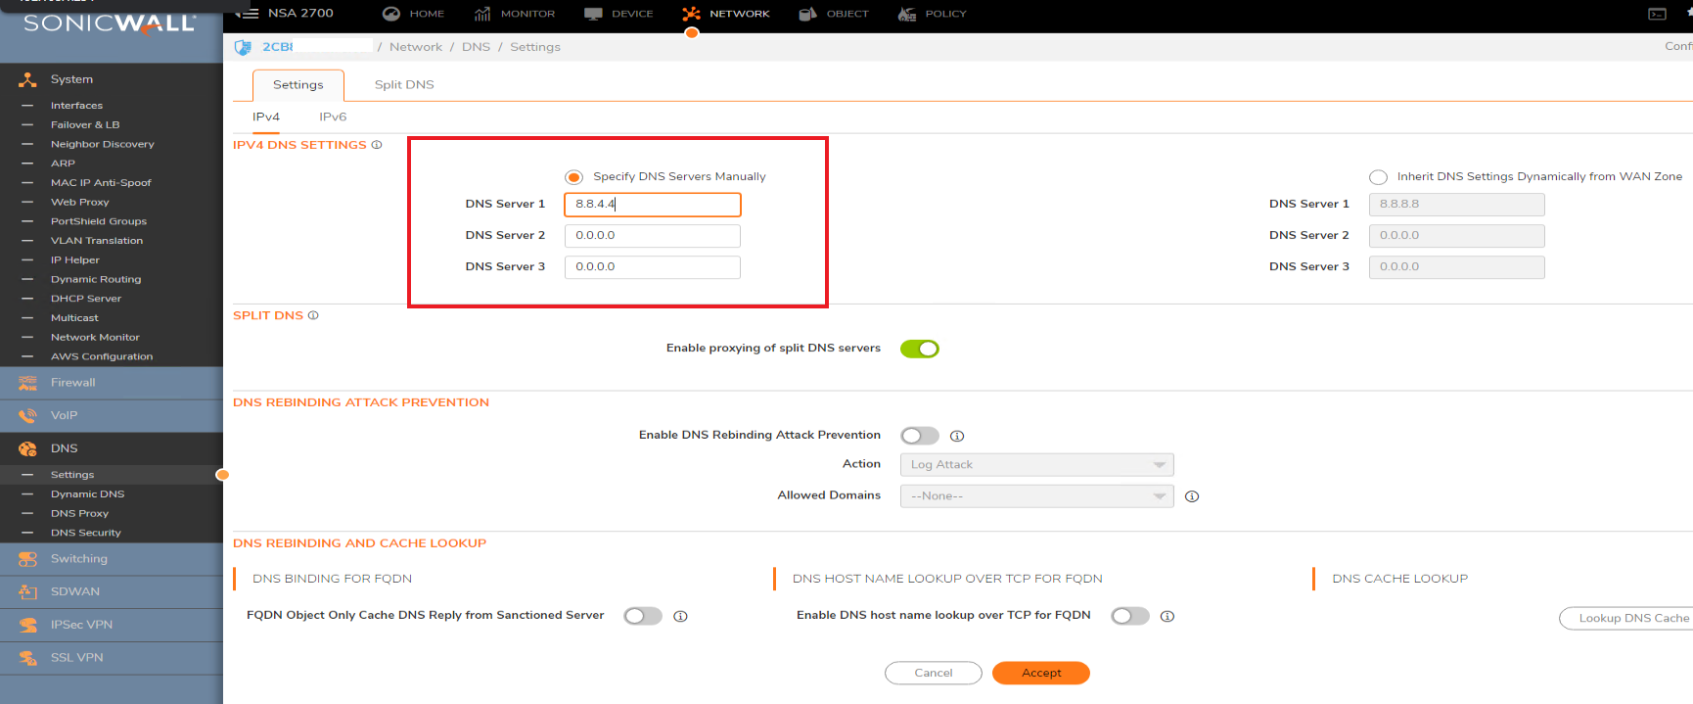Screen dimensions: 1693x704
Task: Click the Cancel button
Action: pos(933,673)
